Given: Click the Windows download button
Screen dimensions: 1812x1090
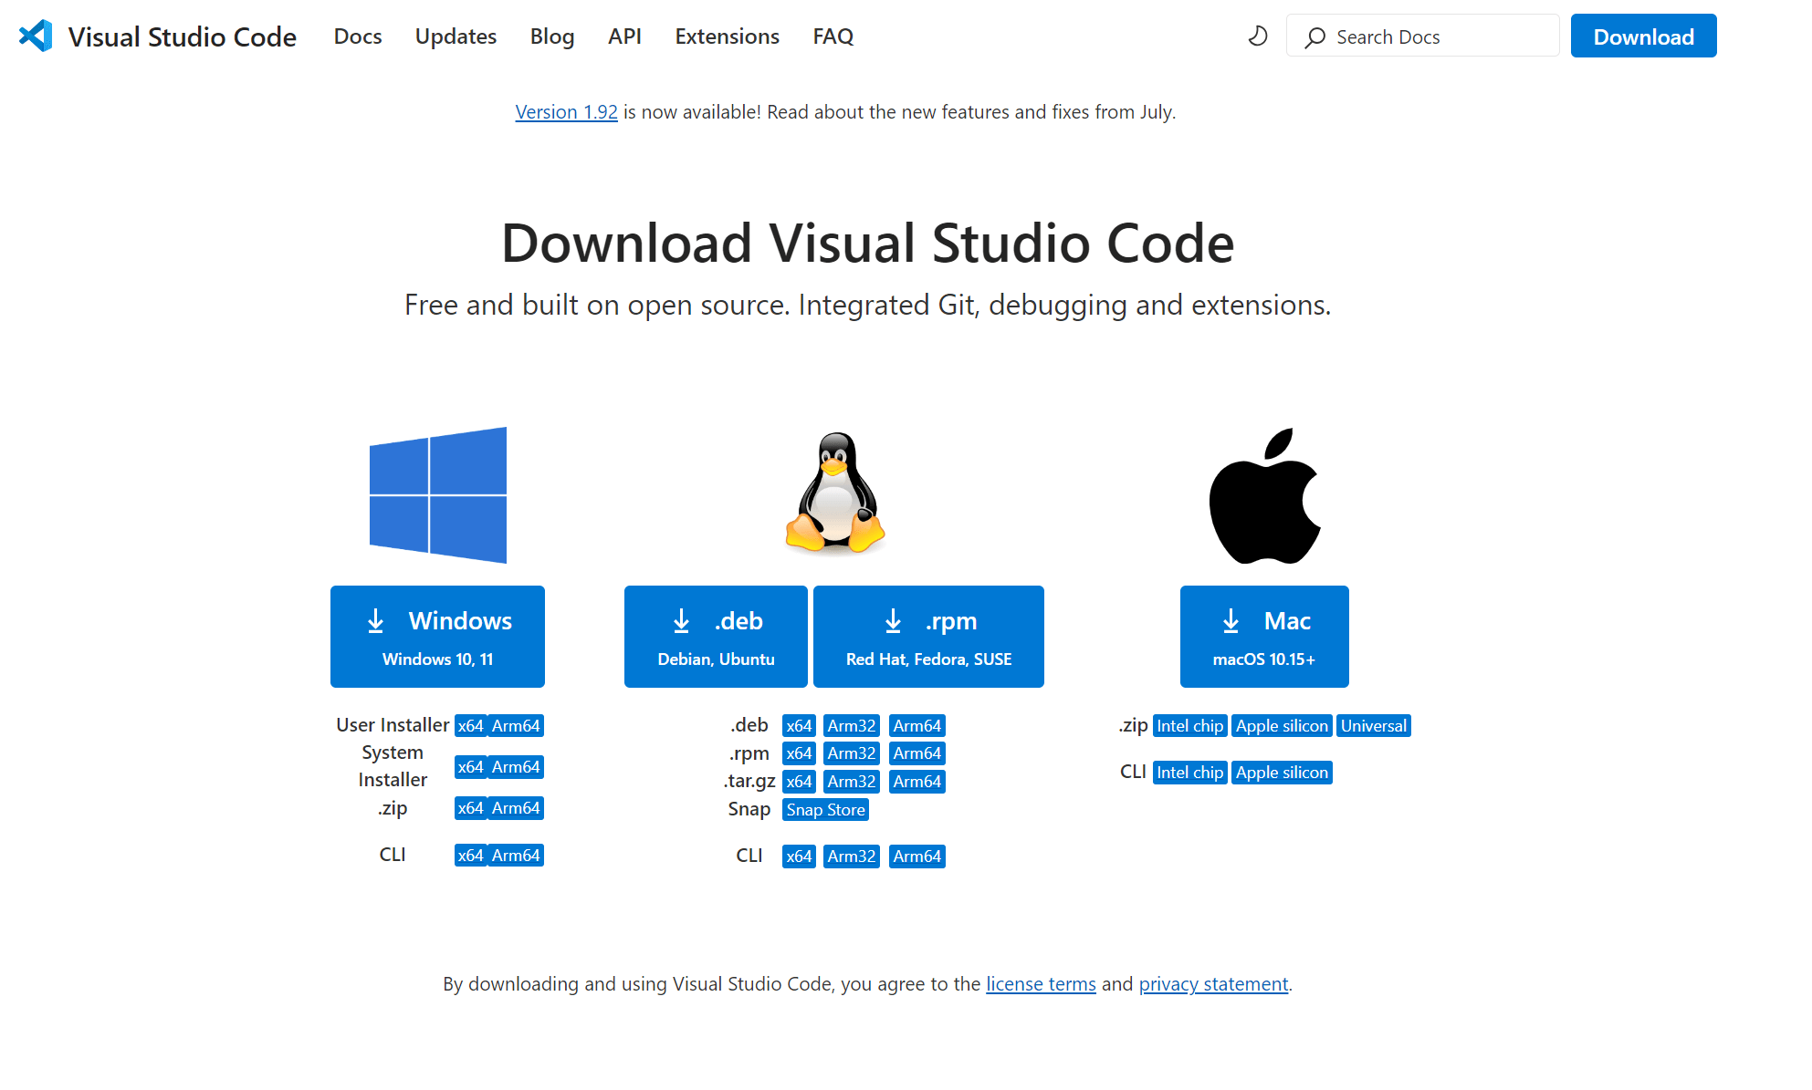Looking at the screenshot, I should 437,637.
